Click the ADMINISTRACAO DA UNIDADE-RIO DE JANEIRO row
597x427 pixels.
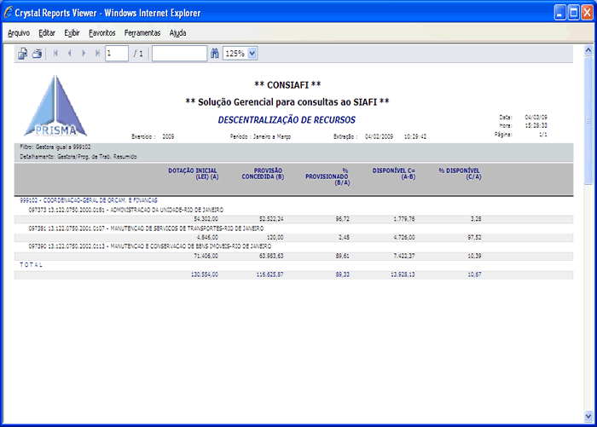(126, 210)
